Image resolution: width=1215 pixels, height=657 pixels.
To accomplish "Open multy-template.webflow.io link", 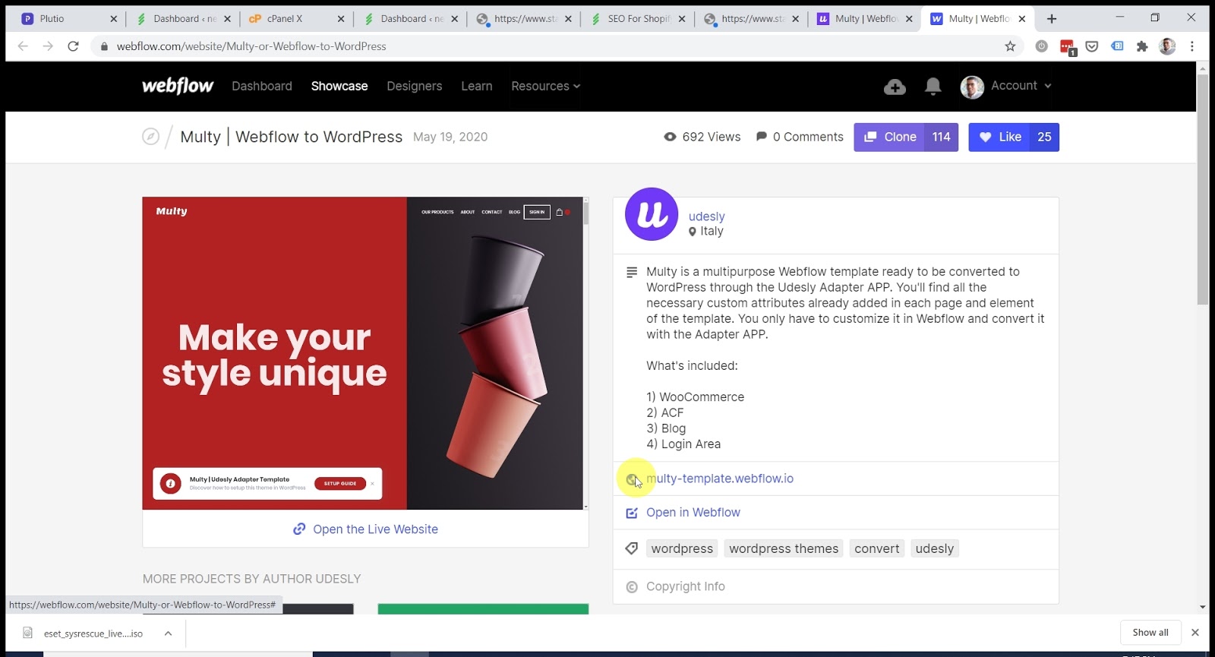I will 720,479.
